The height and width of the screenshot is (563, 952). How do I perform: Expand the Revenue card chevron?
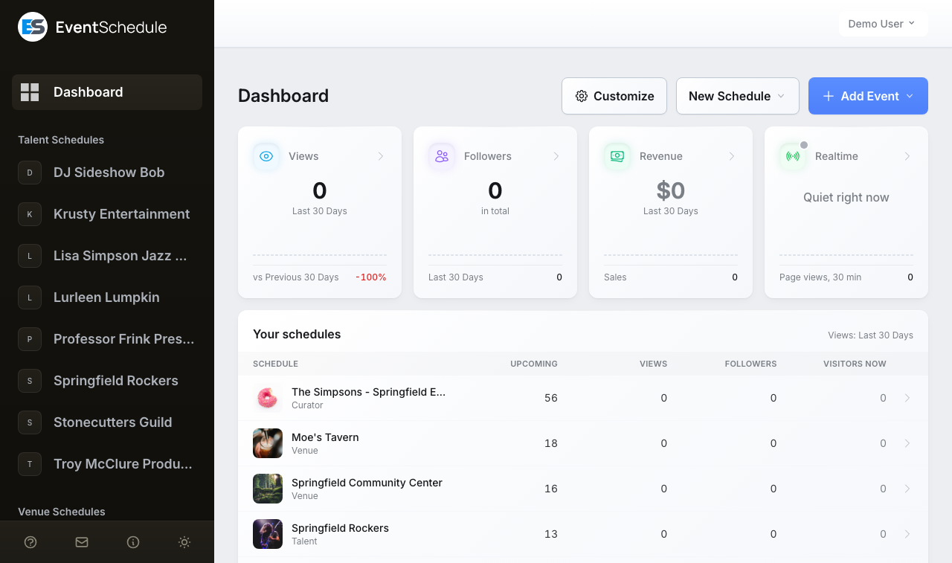click(732, 156)
